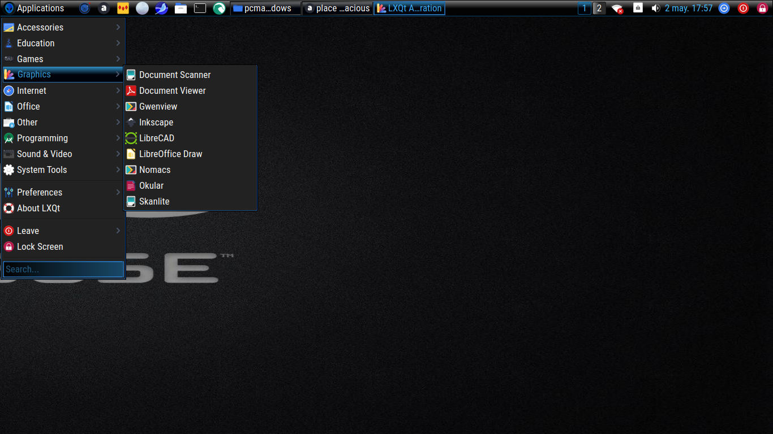Open the terminal quick-launch icon
This screenshot has height=434, width=773.
click(200, 8)
